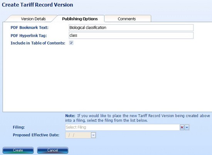Click the PDF Hyperlink Tag label
The height and width of the screenshot is (155, 212).
(29, 36)
